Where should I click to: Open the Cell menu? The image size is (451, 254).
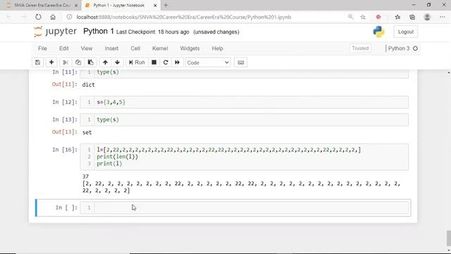pyautogui.click(x=135, y=49)
